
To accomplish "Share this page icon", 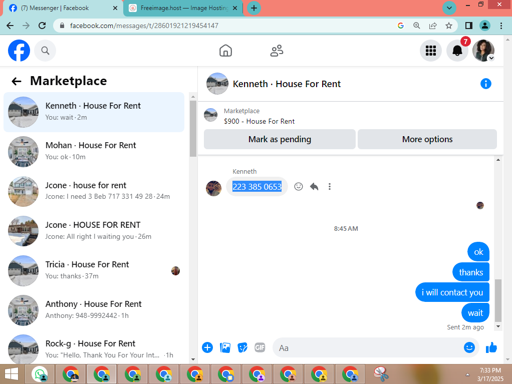I will click(x=433, y=26).
